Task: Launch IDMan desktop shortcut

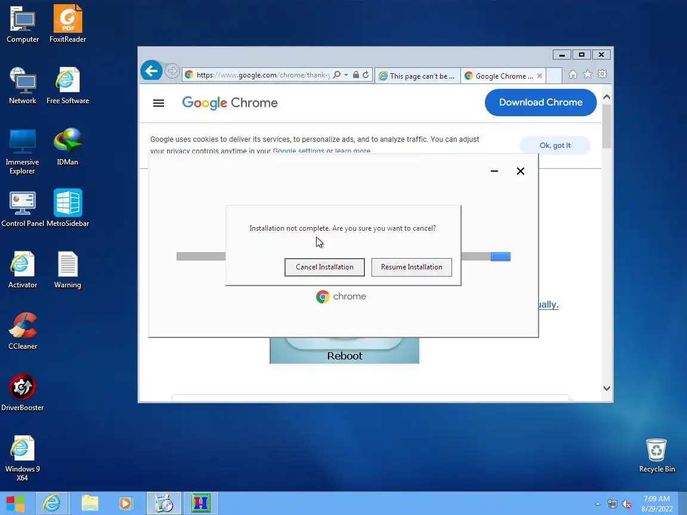Action: (x=67, y=147)
